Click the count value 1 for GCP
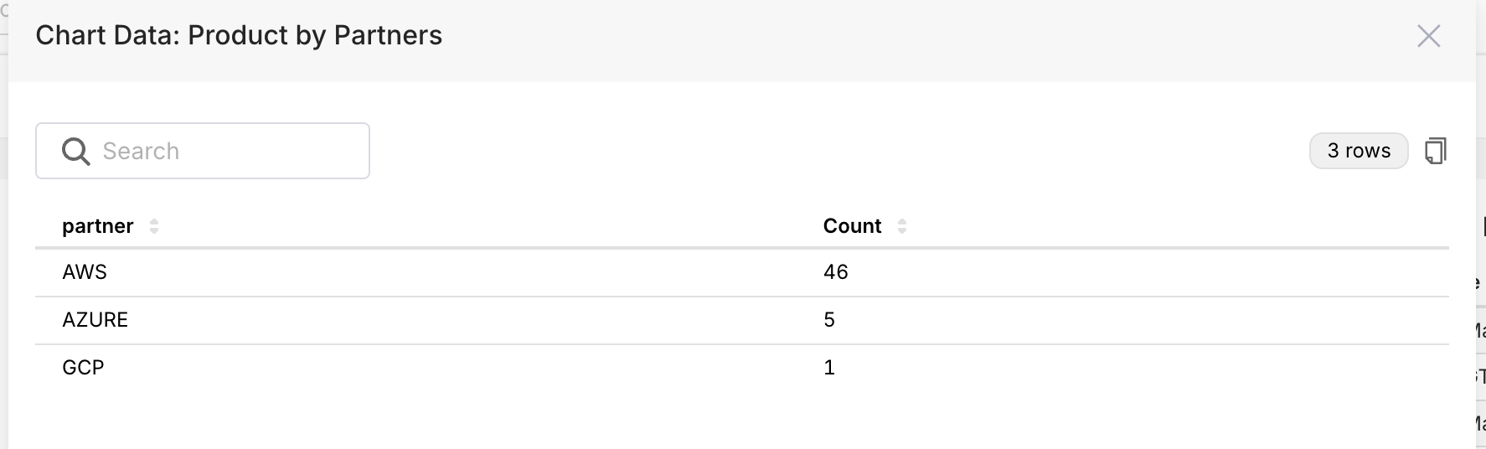This screenshot has width=1486, height=449. [x=829, y=368]
